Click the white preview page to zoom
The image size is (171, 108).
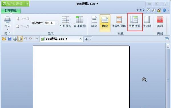(81, 77)
